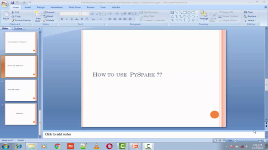268x150 pixels.
Task: Open Shape Fill color options
Action: pyautogui.click(x=227, y=12)
